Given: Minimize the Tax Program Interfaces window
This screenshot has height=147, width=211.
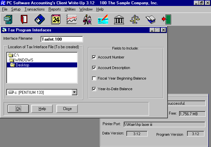Looking at the screenshot, I should point(152,30).
